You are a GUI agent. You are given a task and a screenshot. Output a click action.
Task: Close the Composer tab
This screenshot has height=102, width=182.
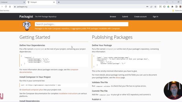tap(24, 2)
